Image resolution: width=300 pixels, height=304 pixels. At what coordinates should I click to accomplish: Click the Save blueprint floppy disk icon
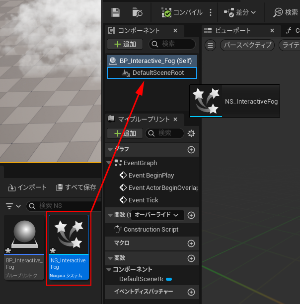tap(116, 12)
